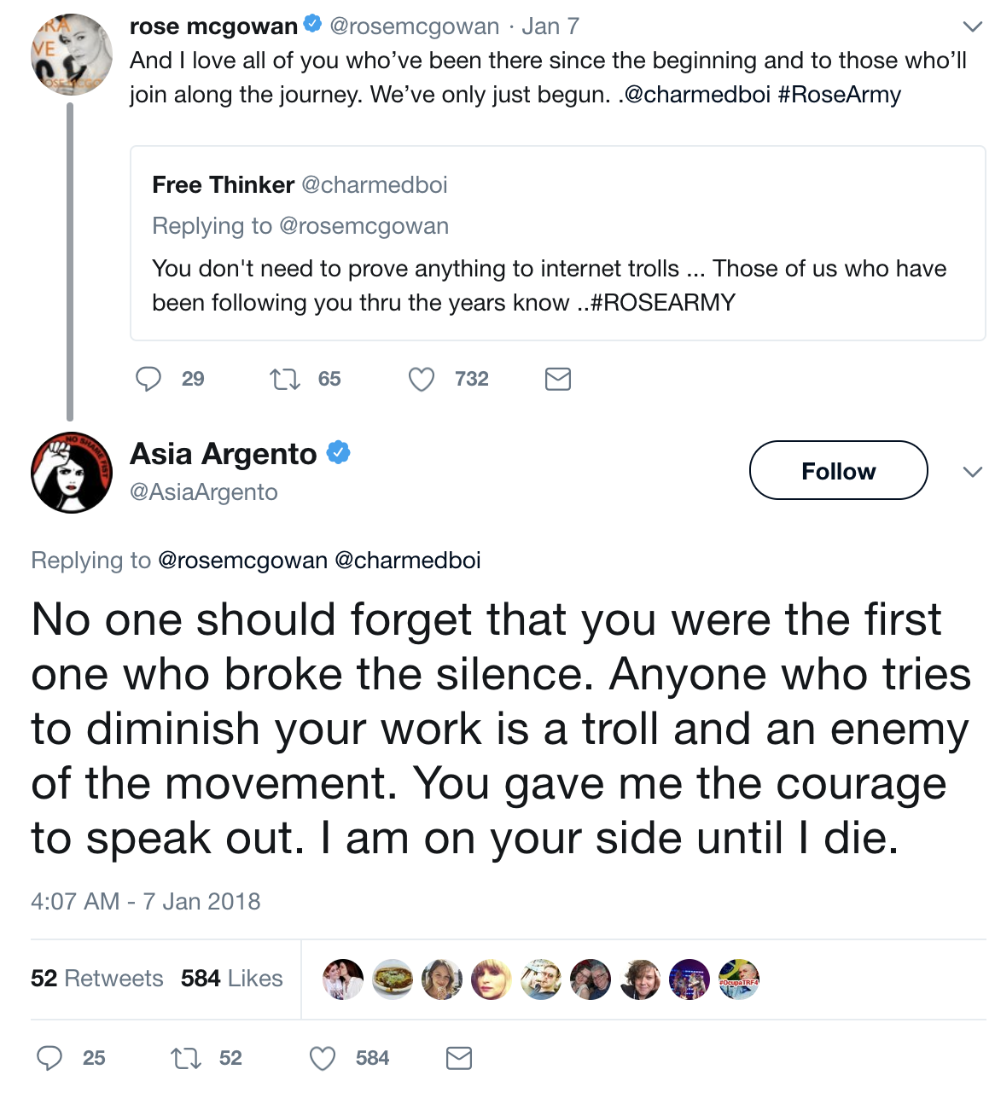Reply to Asia Argento's tweet
The image size is (995, 1116).
(49, 1059)
